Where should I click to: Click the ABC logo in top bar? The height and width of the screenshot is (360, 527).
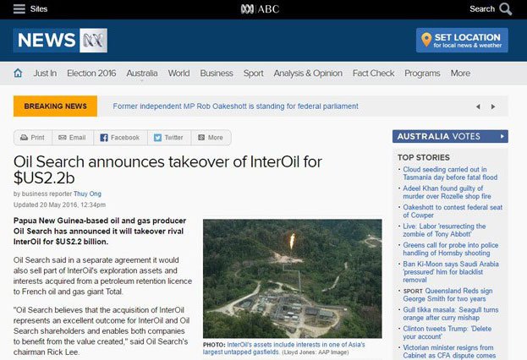[x=261, y=9]
